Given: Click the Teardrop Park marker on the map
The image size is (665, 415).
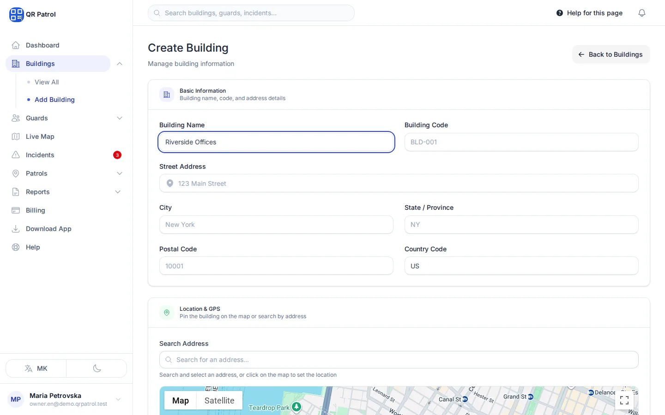Looking at the screenshot, I should point(296,407).
